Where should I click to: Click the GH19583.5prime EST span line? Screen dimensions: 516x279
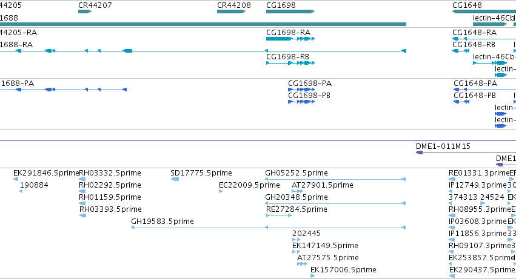[x=268, y=228]
